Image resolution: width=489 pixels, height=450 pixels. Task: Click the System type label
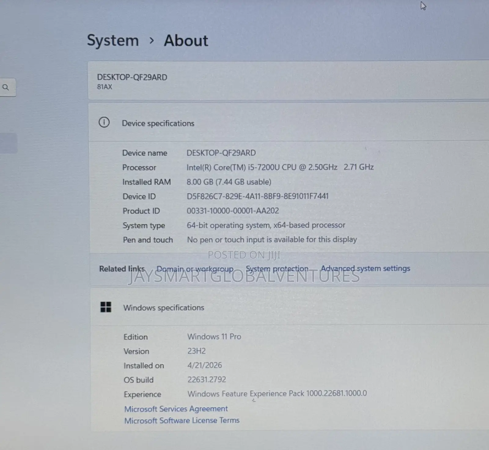(144, 226)
